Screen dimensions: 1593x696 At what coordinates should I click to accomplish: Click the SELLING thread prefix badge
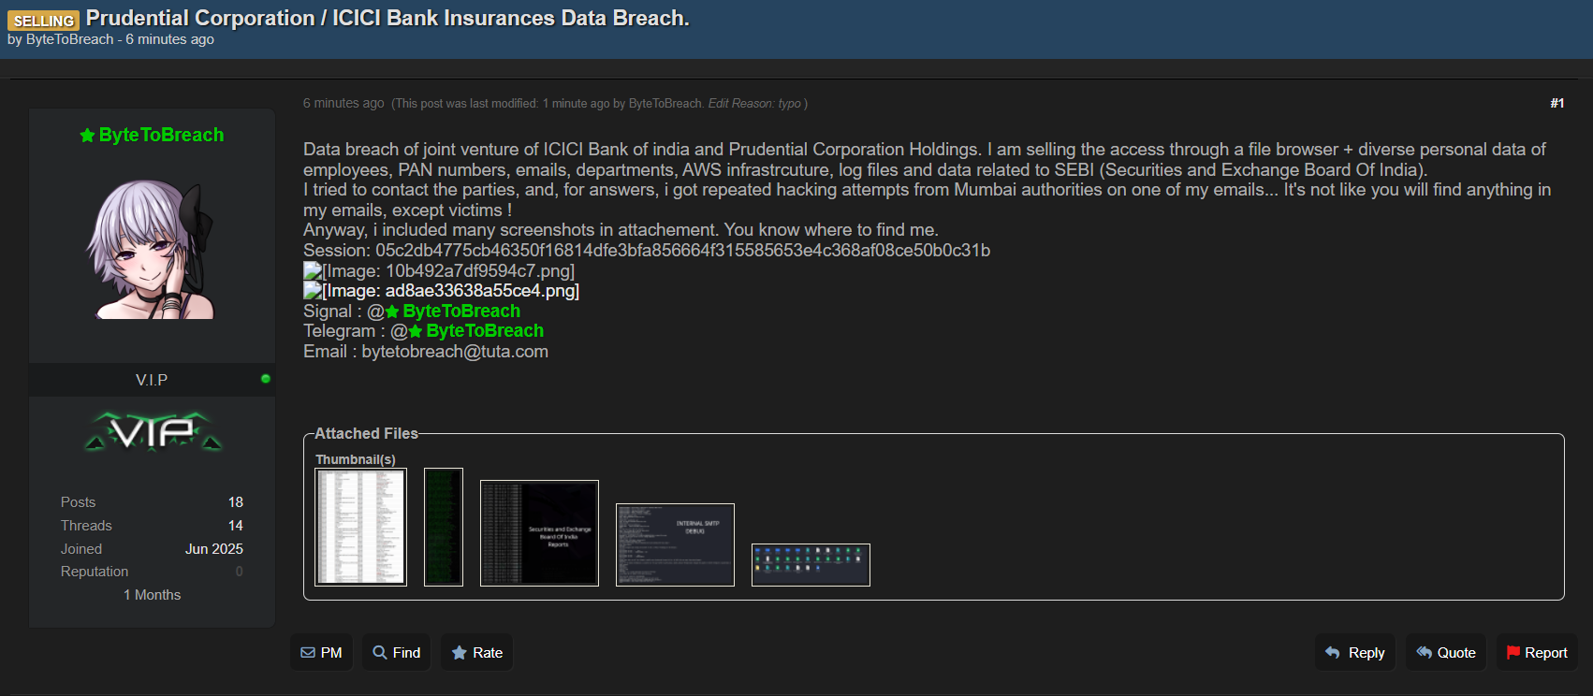click(44, 21)
